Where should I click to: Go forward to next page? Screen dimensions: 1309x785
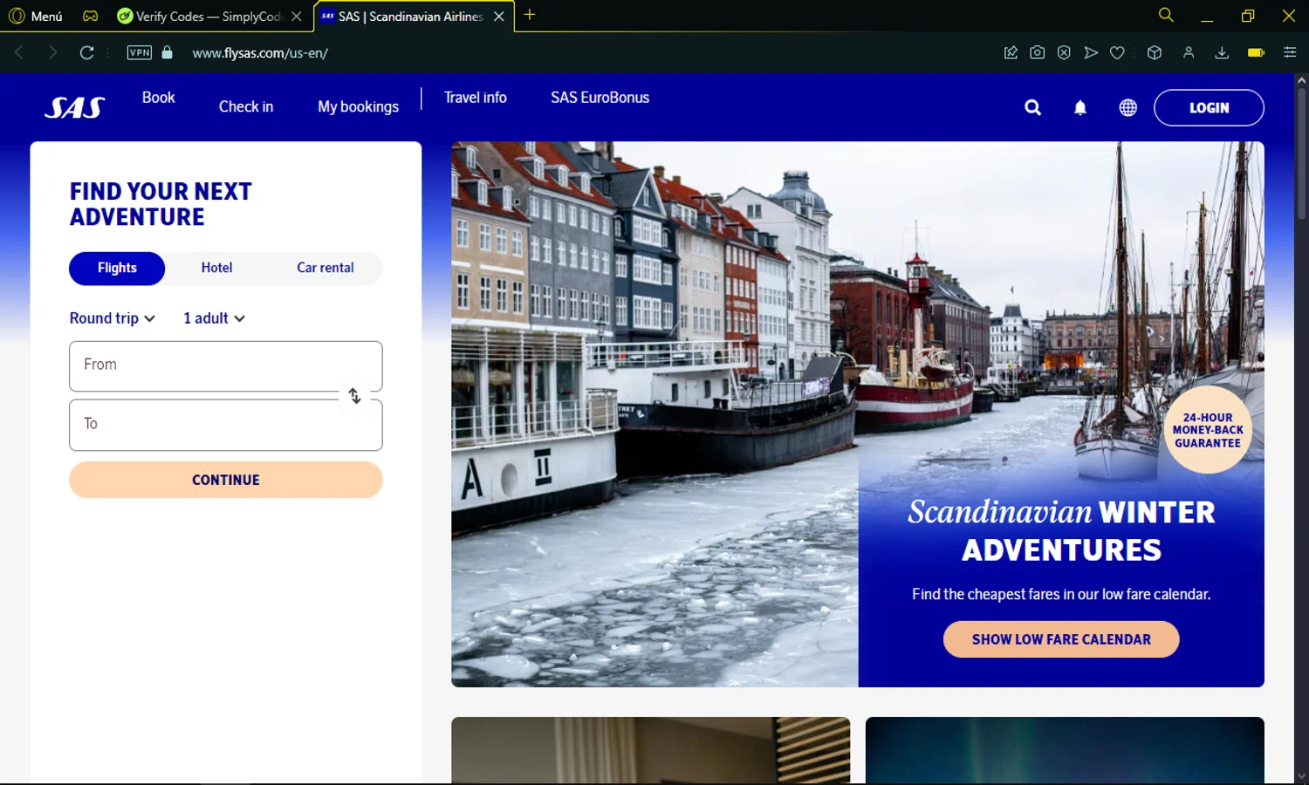(x=52, y=52)
